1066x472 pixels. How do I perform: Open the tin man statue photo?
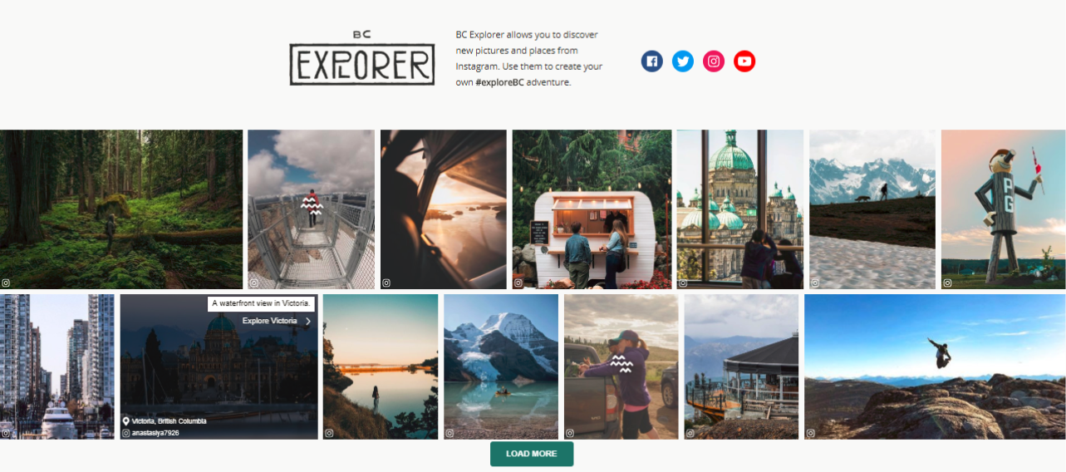(x=1003, y=209)
